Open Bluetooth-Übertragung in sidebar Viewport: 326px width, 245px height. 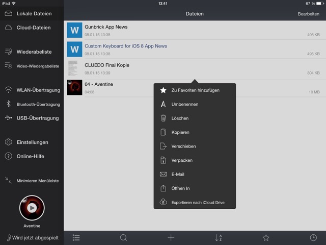(x=32, y=104)
